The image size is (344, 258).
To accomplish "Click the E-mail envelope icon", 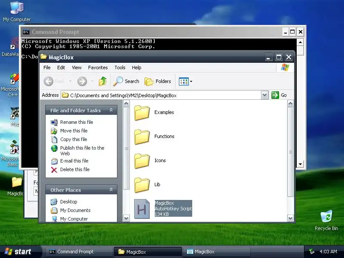I will [54, 161].
